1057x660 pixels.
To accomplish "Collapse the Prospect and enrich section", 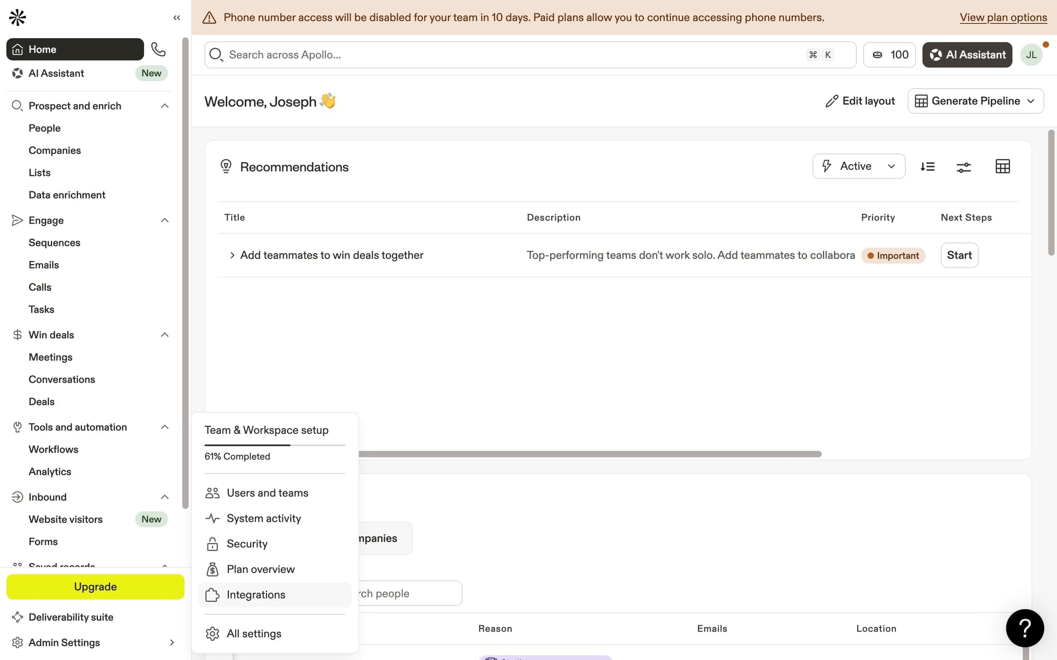I will (164, 105).
